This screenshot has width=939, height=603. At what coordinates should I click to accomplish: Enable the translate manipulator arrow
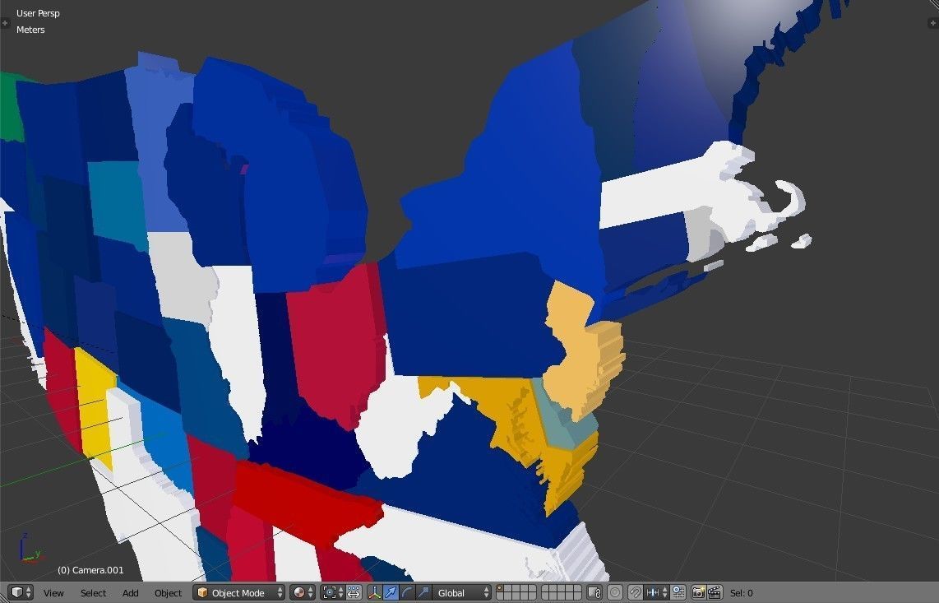391,593
